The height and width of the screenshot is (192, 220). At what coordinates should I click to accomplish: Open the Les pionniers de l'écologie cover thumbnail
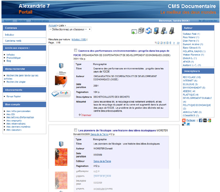pyautogui.click(x=61, y=157)
